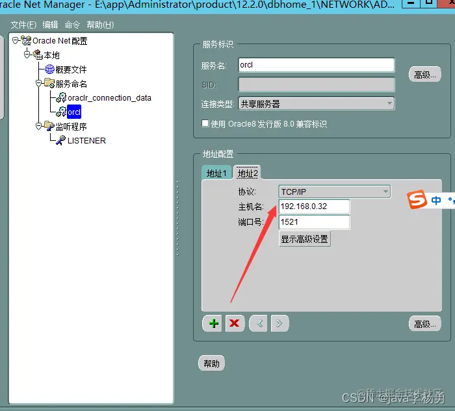Open the 文件(F) menu
455x411 pixels.
23,25
